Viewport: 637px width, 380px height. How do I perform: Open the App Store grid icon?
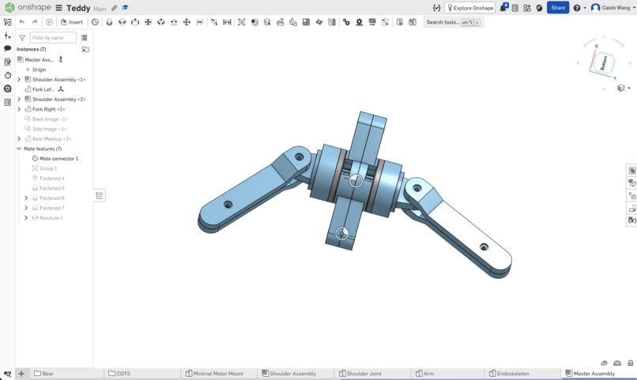pos(527,8)
